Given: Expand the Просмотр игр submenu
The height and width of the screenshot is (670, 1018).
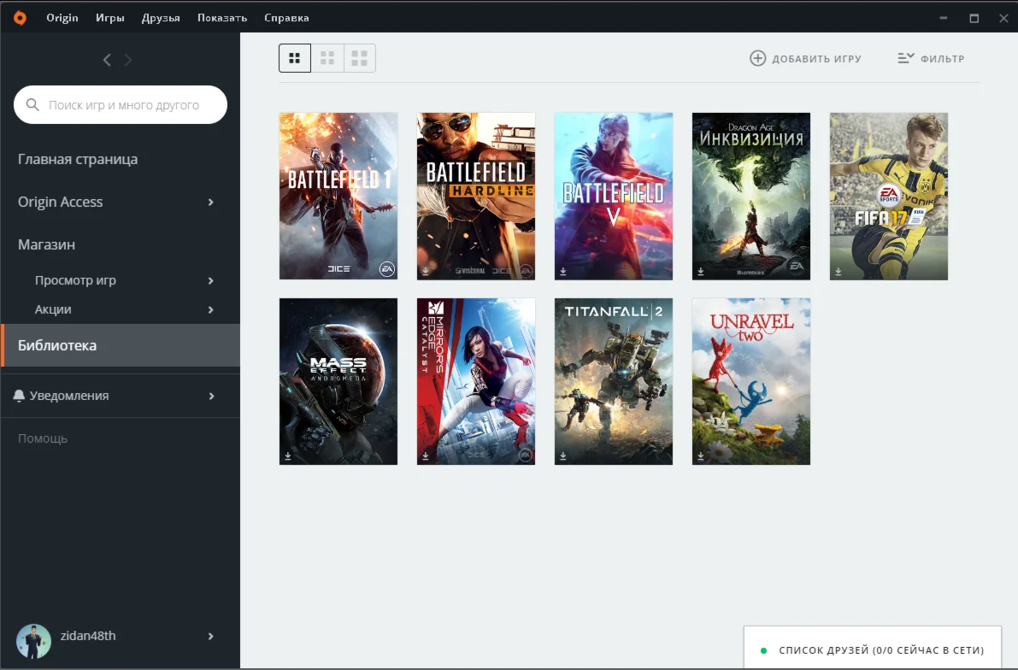Looking at the screenshot, I should [210, 280].
